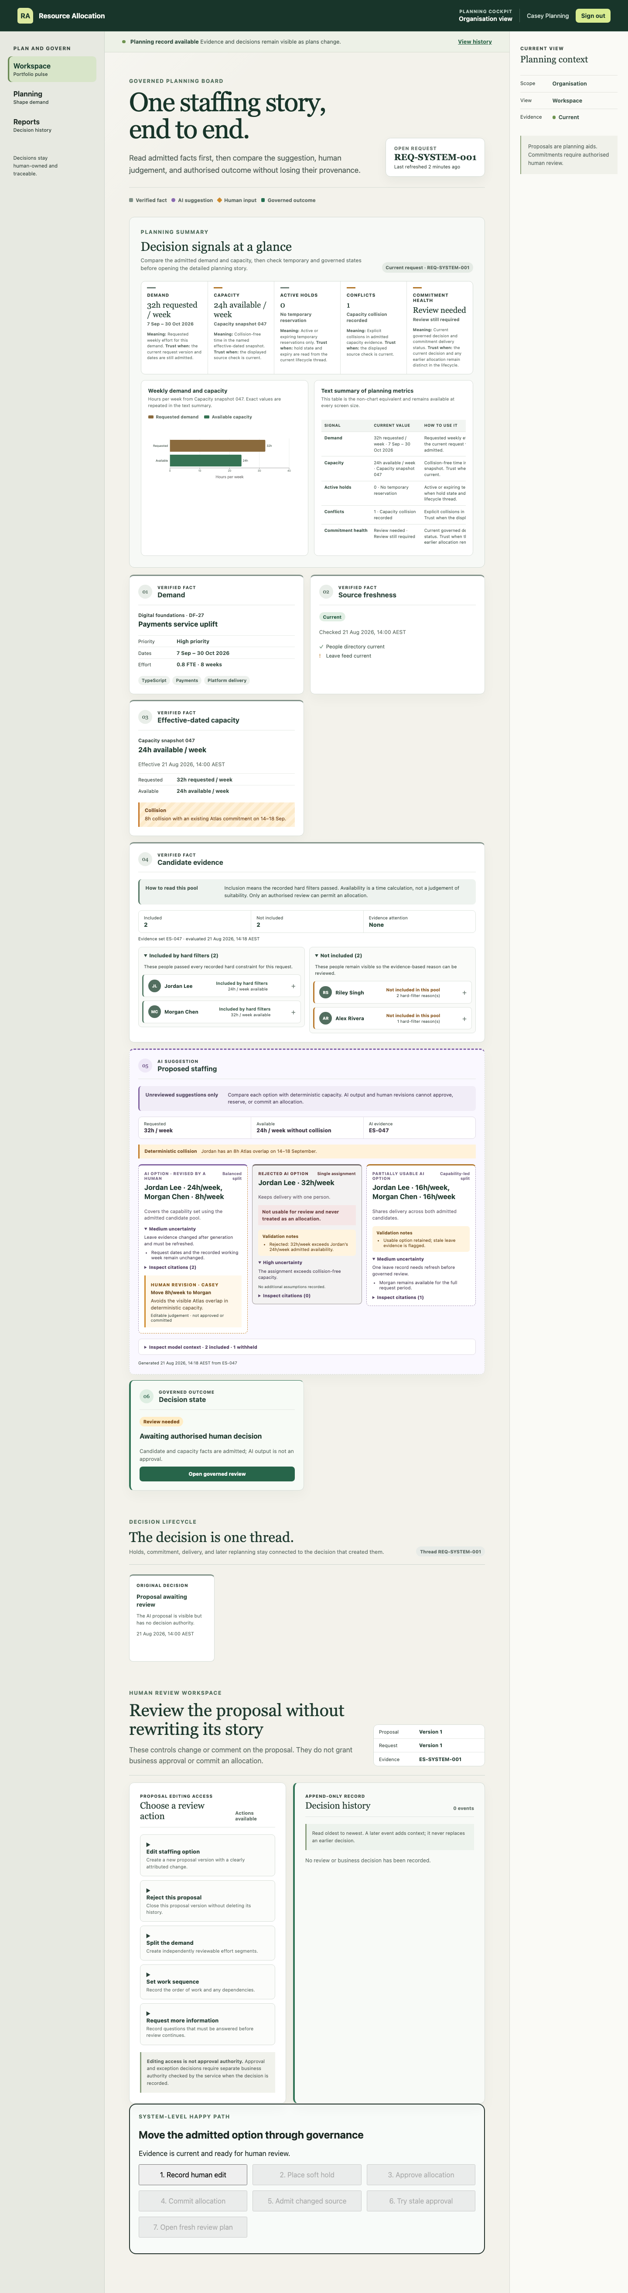The height and width of the screenshot is (2293, 628).
Task: Click the Casey Planning user name
Action: coord(547,16)
